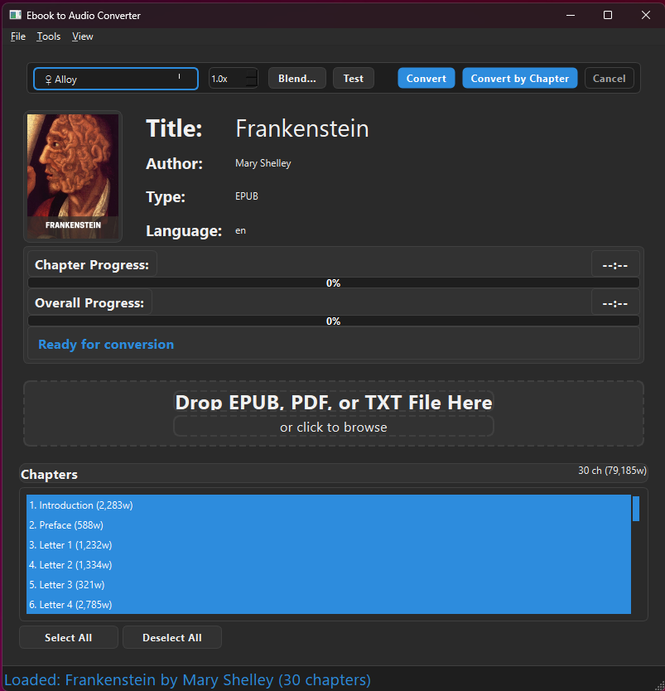
Task: Open the Alloy voice selection dropdown
Action: [114, 78]
